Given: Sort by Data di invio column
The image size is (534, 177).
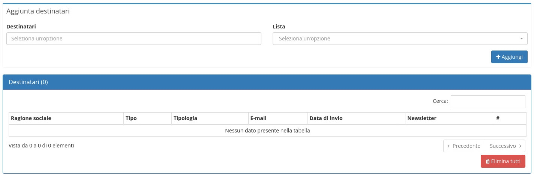Looking at the screenshot, I should tap(326, 118).
